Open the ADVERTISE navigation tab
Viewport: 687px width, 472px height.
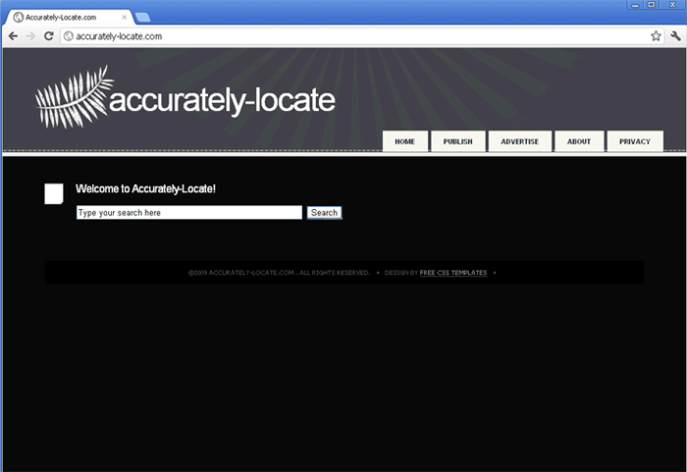(519, 141)
